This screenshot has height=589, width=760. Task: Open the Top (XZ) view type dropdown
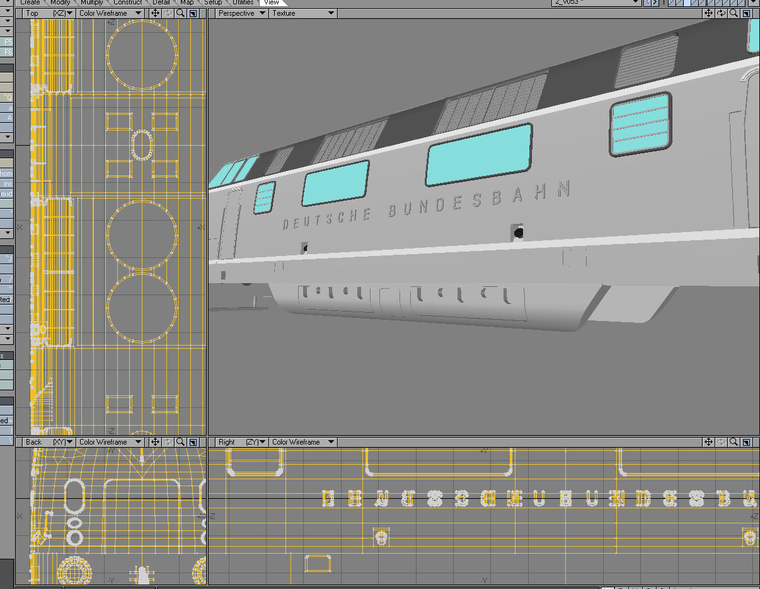(x=49, y=13)
